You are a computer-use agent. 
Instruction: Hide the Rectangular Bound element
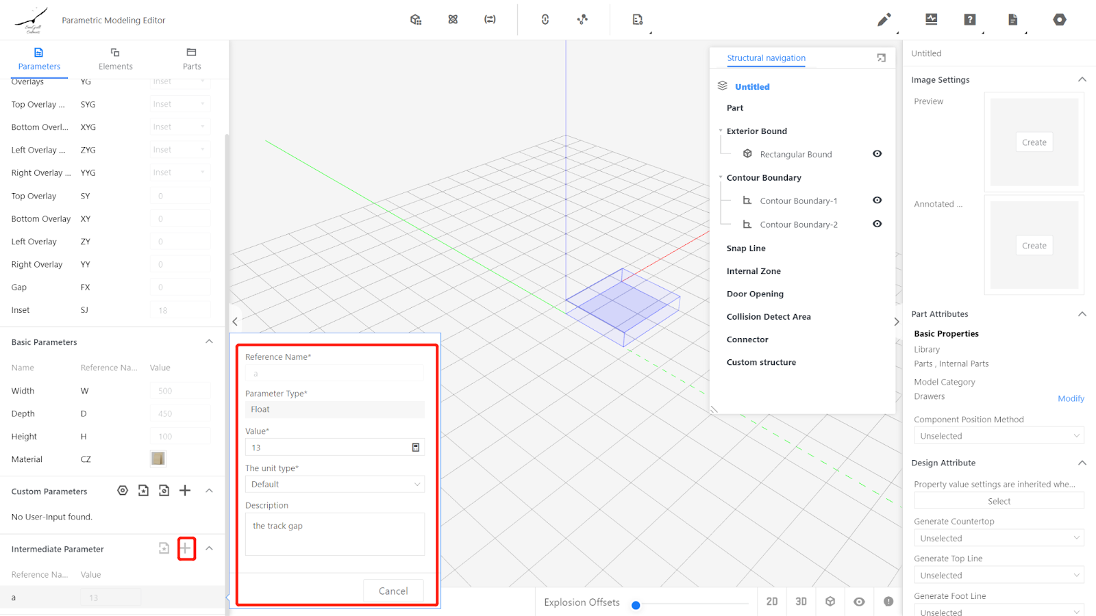(877, 154)
